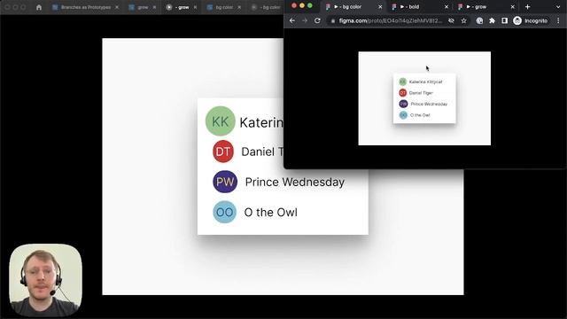Open Chrome's three-dot menu

point(558,21)
